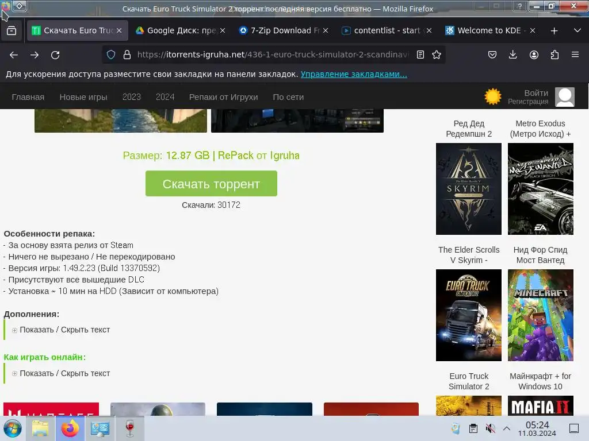Open Wine glass taskbar icon
Image resolution: width=589 pixels, height=441 pixels.
click(130, 428)
